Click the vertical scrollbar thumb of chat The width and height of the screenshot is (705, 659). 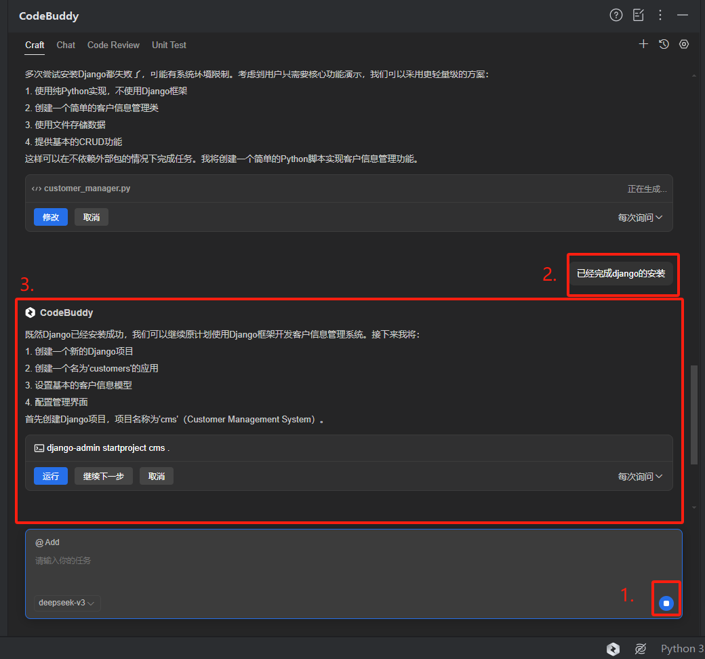(x=694, y=415)
